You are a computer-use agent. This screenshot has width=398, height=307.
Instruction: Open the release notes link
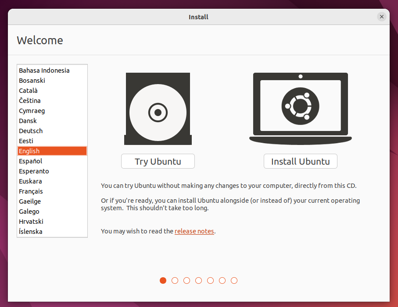(194, 231)
